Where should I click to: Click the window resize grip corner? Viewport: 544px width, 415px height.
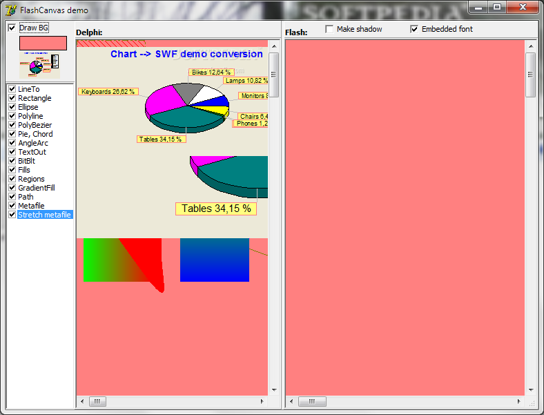[532, 403]
